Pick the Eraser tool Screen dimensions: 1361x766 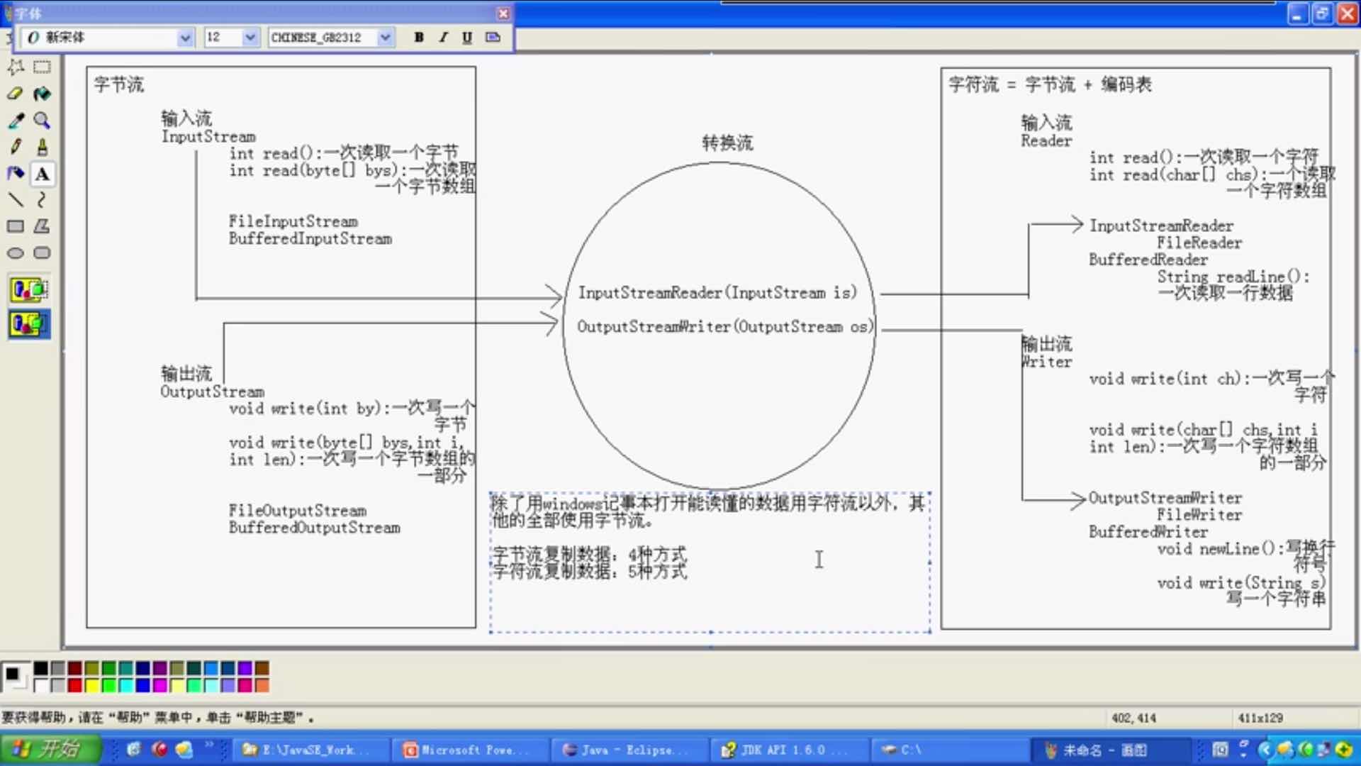16,93
